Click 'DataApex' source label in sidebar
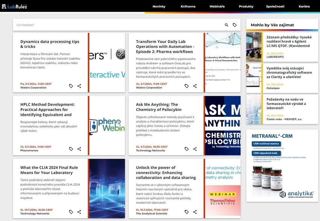320x221 pixels. click(x=273, y=88)
